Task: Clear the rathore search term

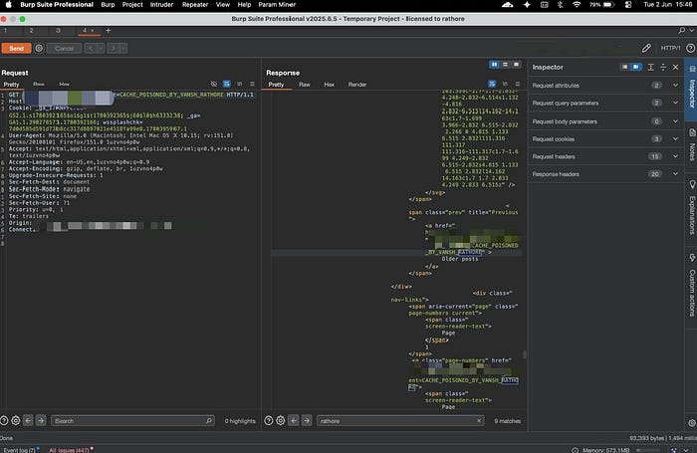Action: point(479,420)
